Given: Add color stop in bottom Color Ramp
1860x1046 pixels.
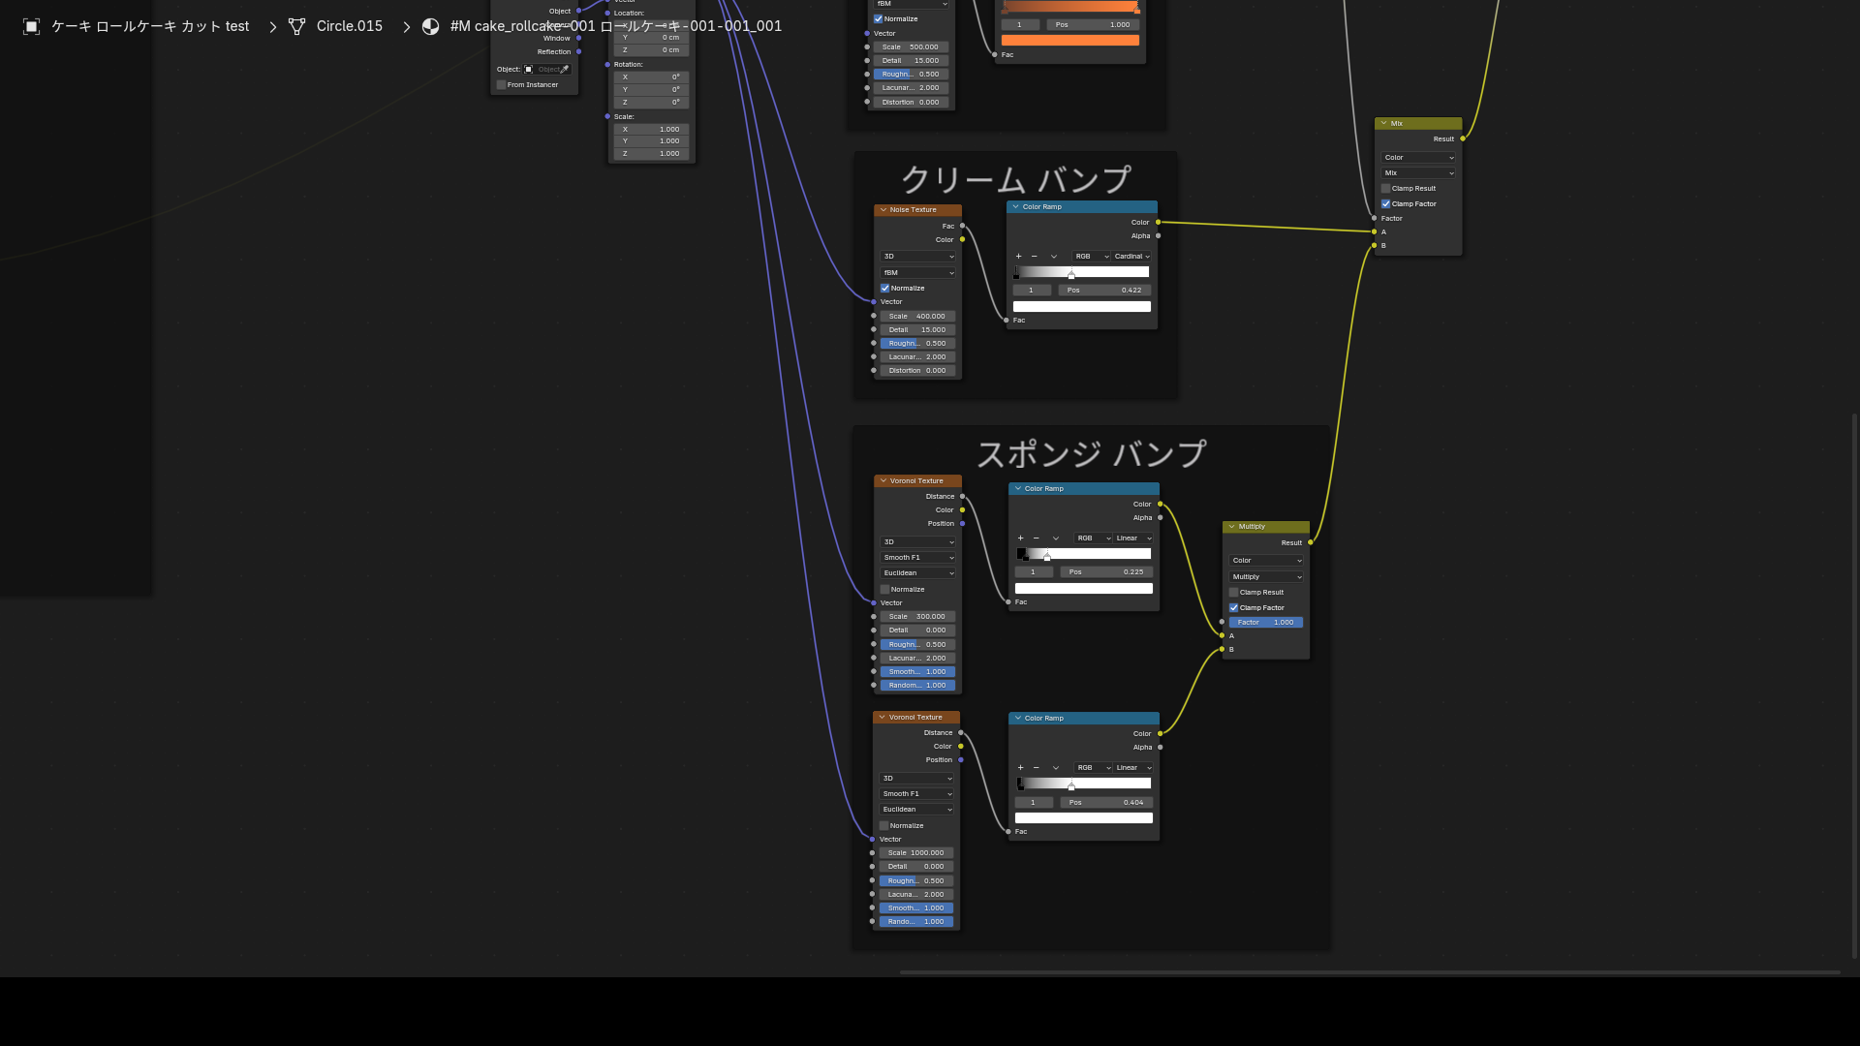Looking at the screenshot, I should (1020, 768).
